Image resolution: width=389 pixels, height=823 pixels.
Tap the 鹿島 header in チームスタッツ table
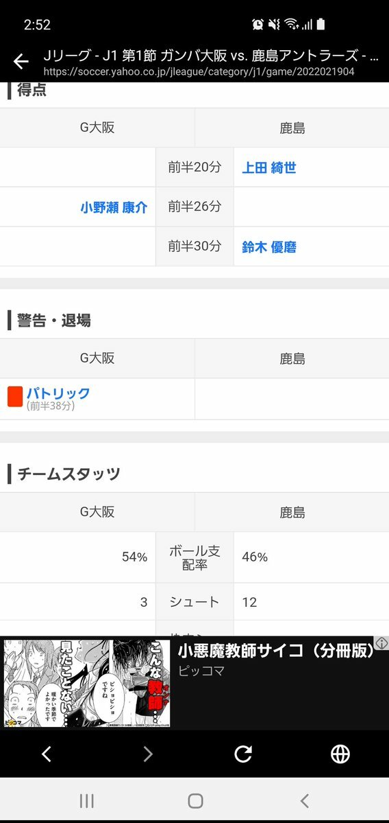(x=292, y=512)
